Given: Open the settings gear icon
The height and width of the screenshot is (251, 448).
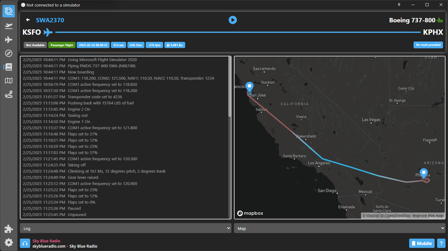Looking at the screenshot, I should pyautogui.click(x=9, y=242).
